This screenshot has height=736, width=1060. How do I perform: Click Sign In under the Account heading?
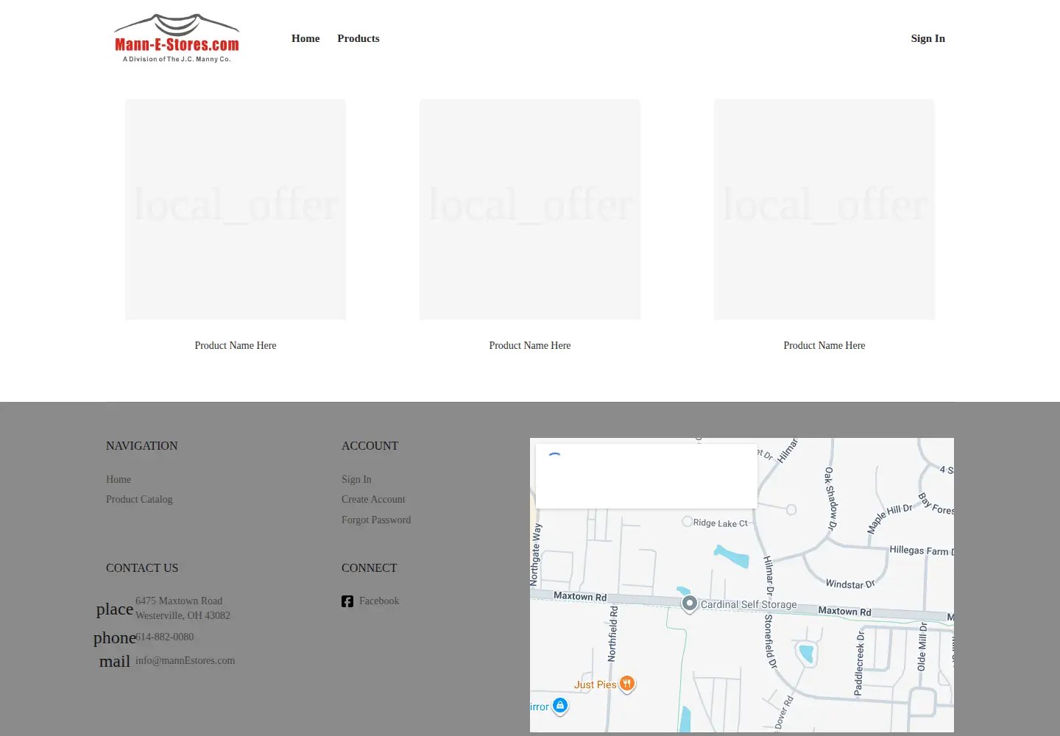(356, 479)
